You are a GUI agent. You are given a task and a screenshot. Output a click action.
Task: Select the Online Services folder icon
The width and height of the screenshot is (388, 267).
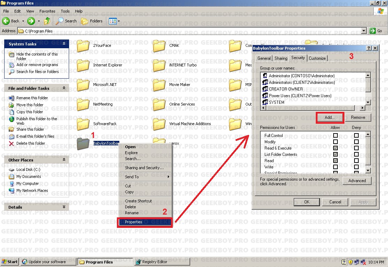tap(159, 104)
